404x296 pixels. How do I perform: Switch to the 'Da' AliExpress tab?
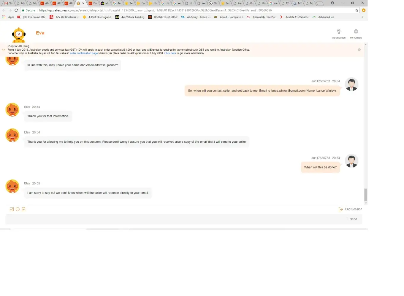coord(93,3)
